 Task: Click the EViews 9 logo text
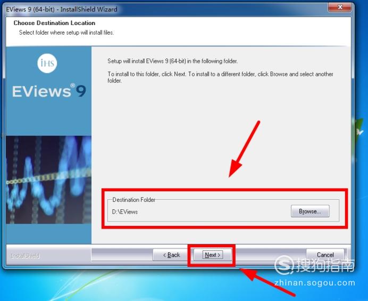coord(49,91)
